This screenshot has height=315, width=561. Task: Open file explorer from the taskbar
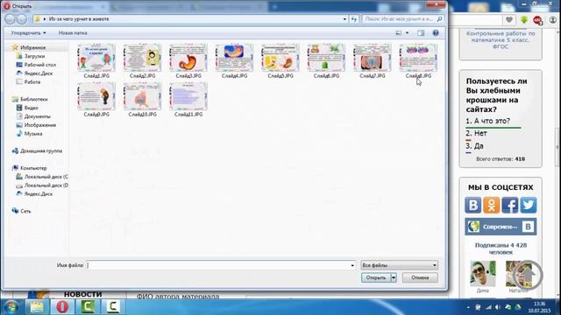[x=37, y=307]
